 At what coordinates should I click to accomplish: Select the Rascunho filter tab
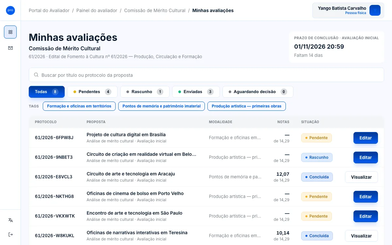[145, 92]
